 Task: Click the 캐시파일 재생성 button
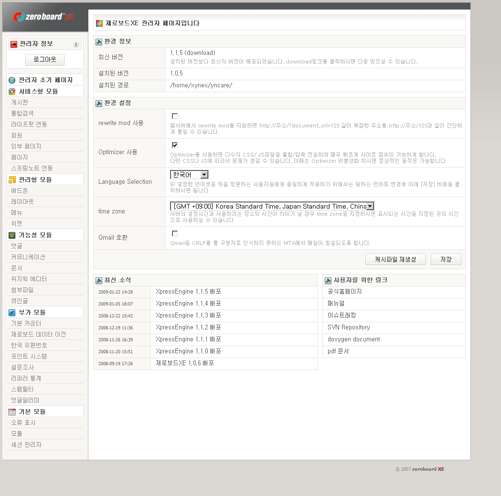395,259
